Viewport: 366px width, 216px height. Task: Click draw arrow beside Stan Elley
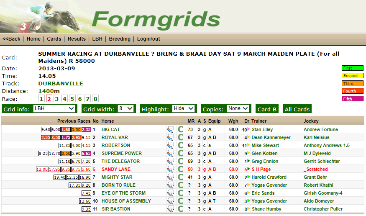coord(248,129)
